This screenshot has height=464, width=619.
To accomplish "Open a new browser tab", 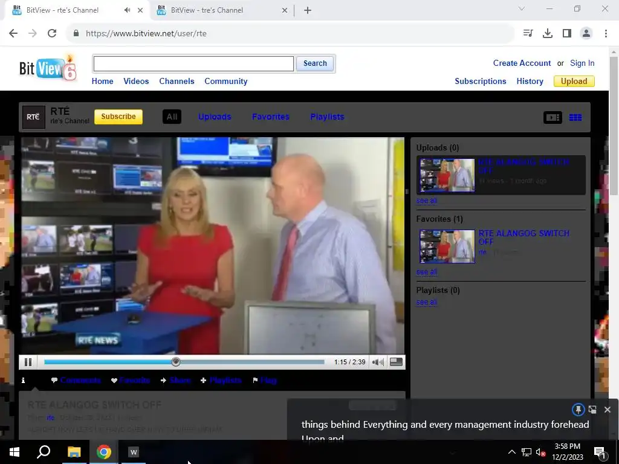I will pos(308,10).
